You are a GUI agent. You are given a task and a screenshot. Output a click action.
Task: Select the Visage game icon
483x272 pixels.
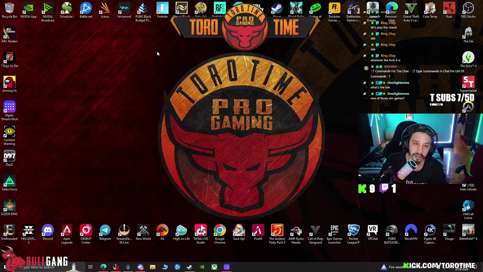pos(449,232)
